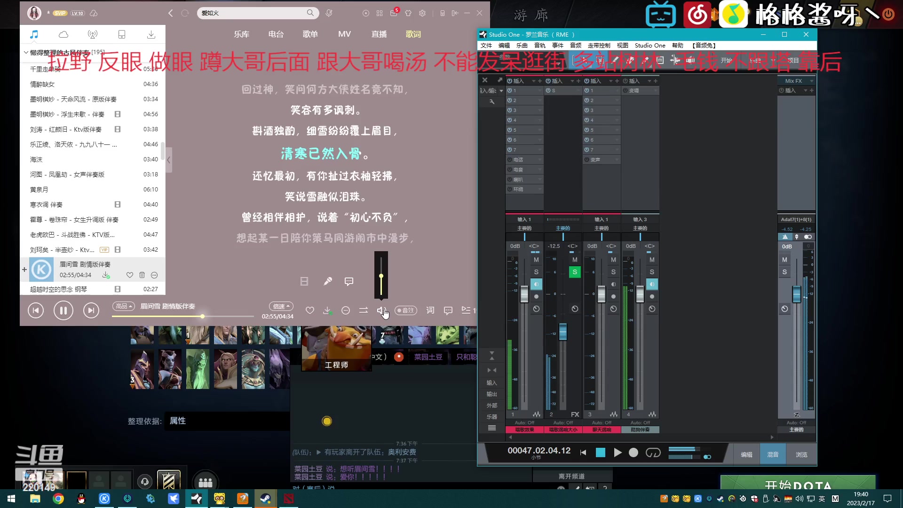The width and height of the screenshot is (903, 508).
Task: Click the Studio One stop button
Action: (x=601, y=452)
